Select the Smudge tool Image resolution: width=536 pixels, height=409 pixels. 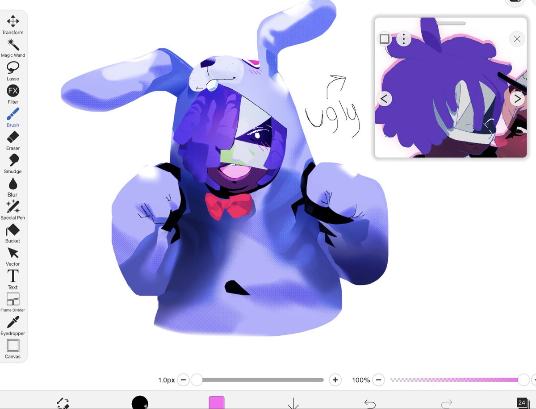[13, 164]
